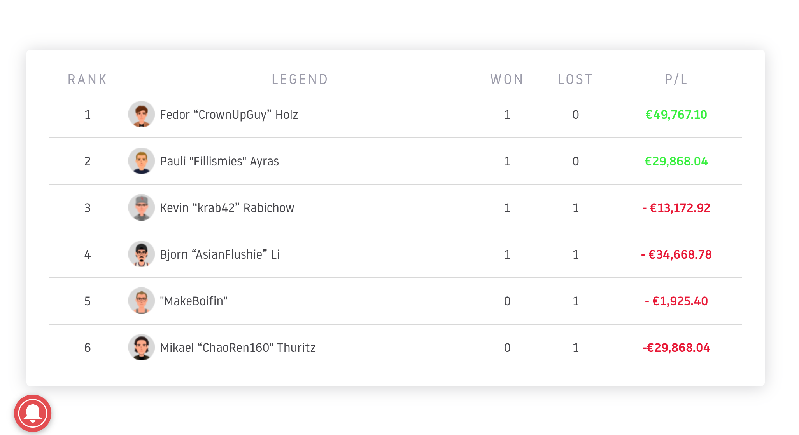The height and width of the screenshot is (435, 799).
Task: Click the red notification bell icon
Action: [x=33, y=413]
